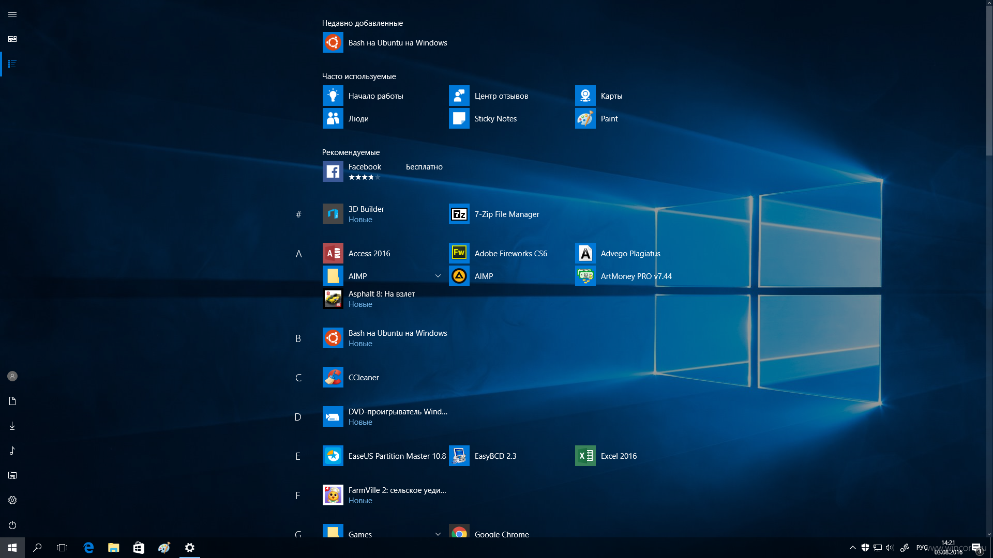Open Settings from Start sidebar
Screen dimensions: 993x558
(12, 500)
